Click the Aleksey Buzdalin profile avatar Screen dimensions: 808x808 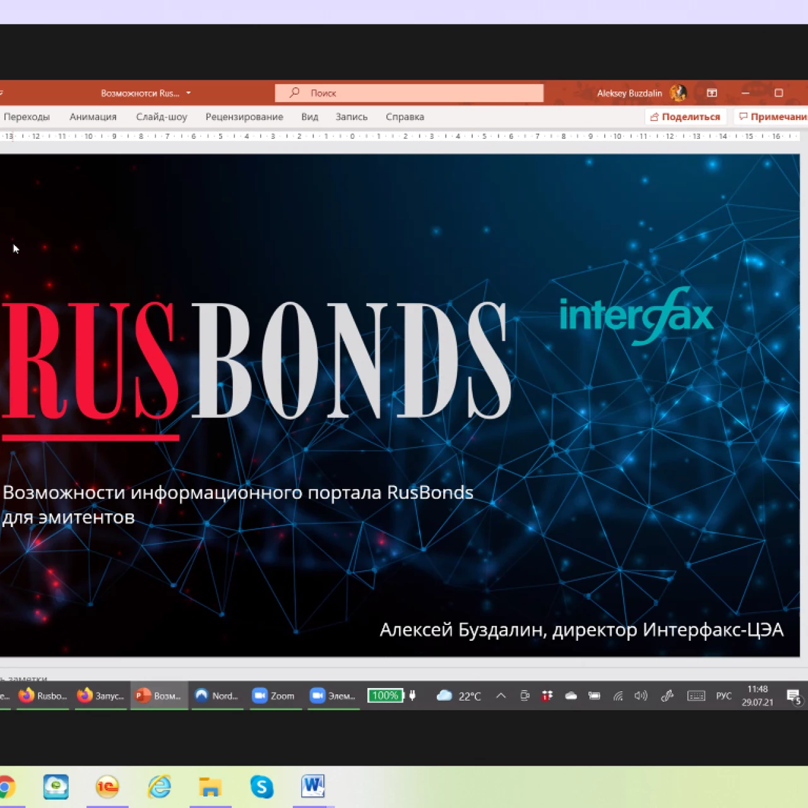pos(678,93)
